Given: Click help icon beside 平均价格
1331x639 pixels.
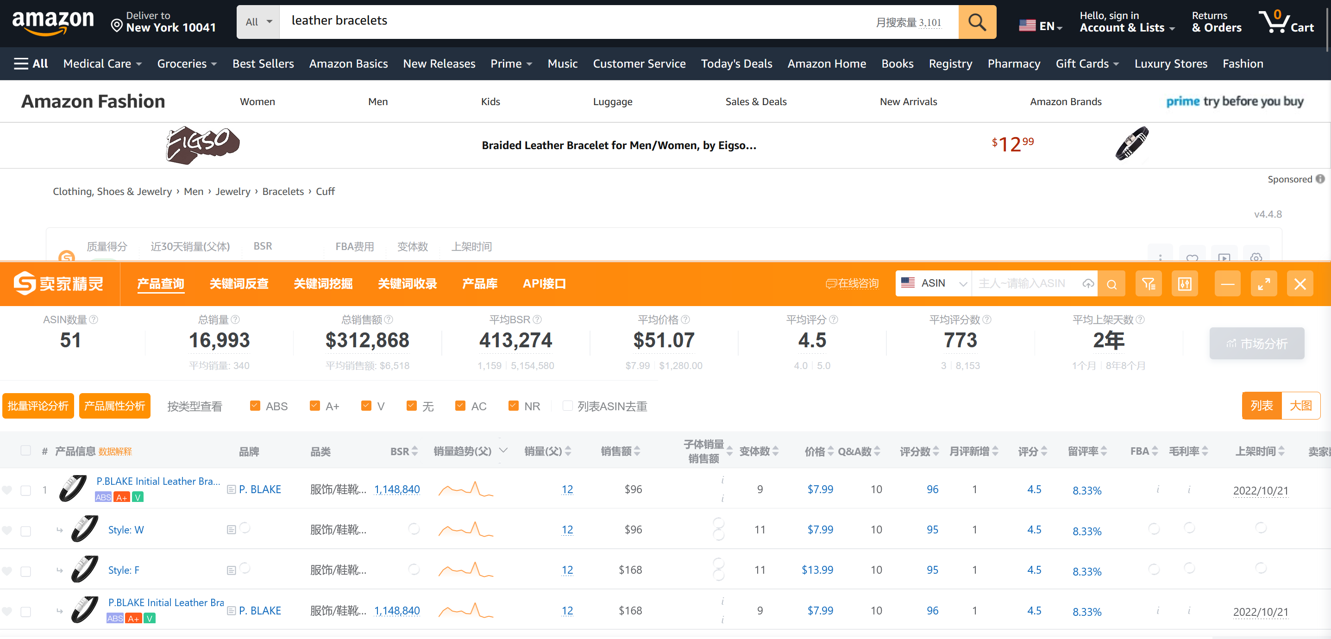Looking at the screenshot, I should [x=686, y=320].
